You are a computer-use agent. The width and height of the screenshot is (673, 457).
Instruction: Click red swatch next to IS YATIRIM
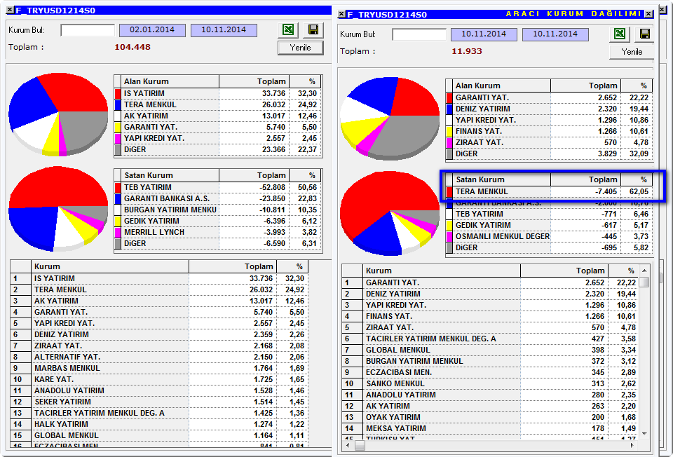click(x=118, y=93)
